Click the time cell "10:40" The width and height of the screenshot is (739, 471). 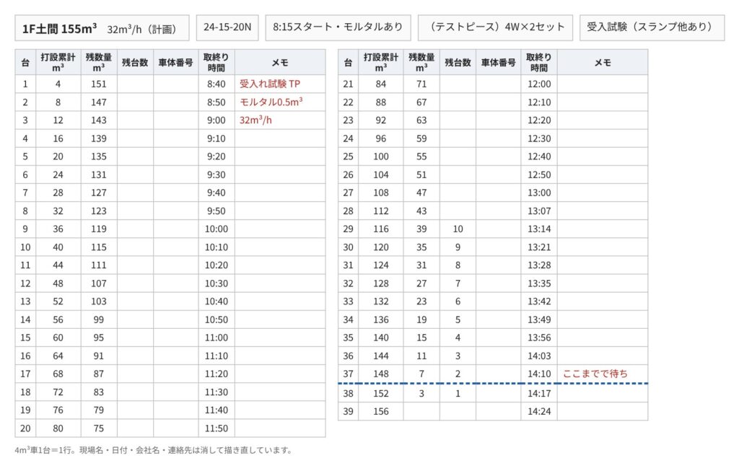(217, 301)
